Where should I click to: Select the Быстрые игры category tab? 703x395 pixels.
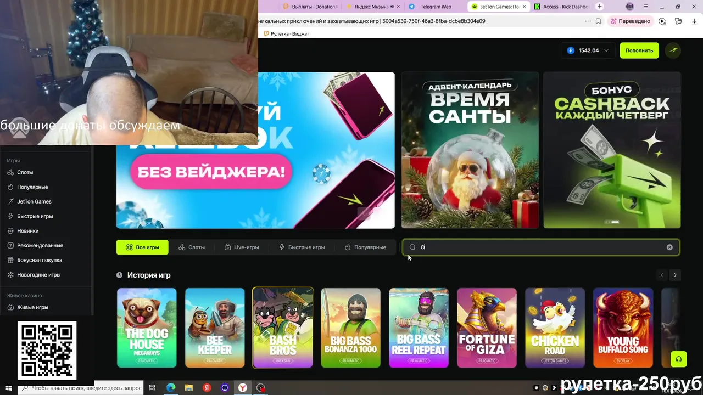tap(302, 247)
